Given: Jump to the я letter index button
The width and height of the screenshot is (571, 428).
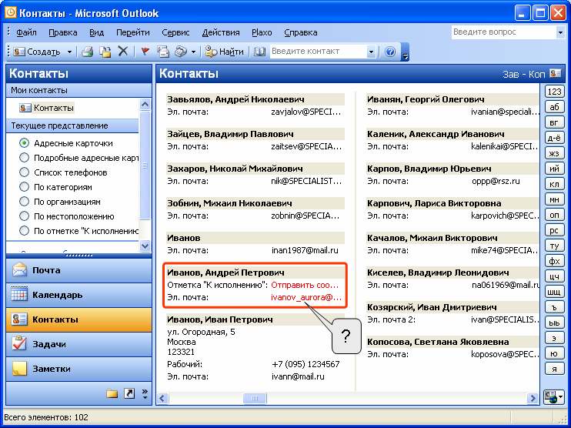Looking at the screenshot, I should pos(554,369).
